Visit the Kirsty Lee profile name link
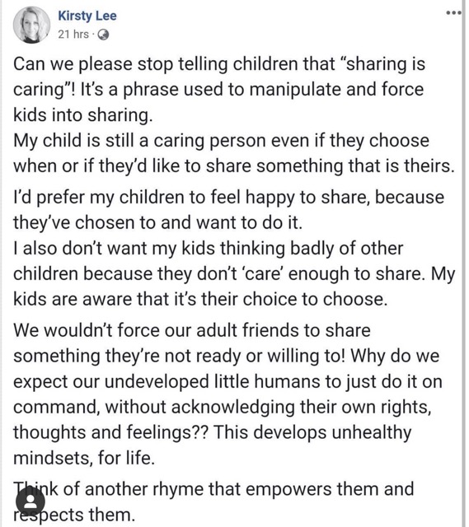This screenshot has width=469, height=527. tap(87, 16)
